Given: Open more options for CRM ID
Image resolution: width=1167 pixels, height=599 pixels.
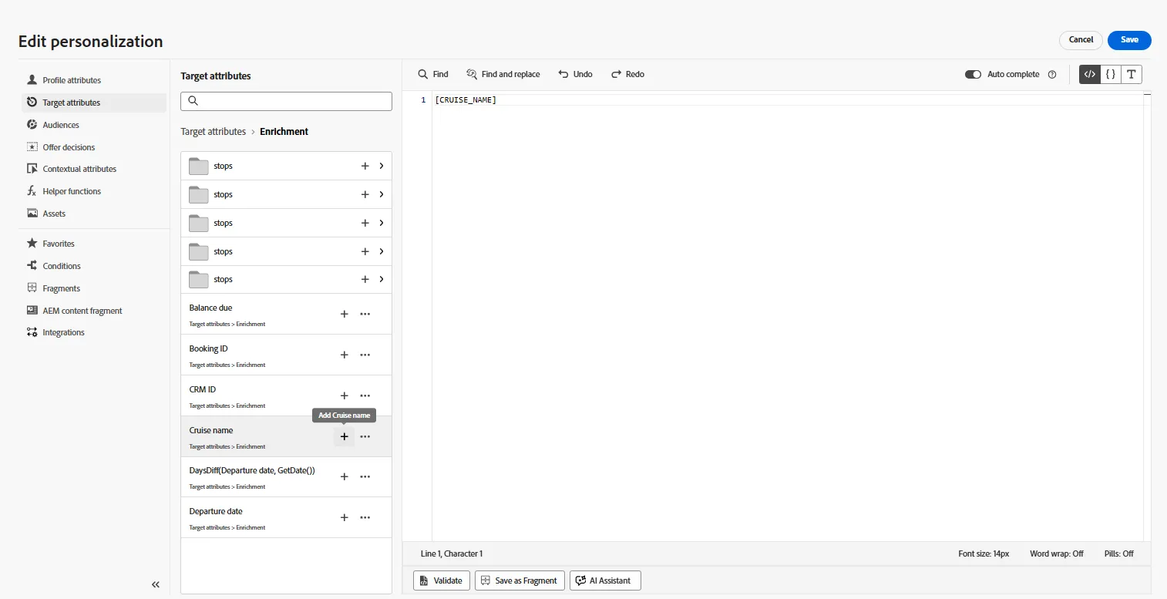Looking at the screenshot, I should 365,396.
